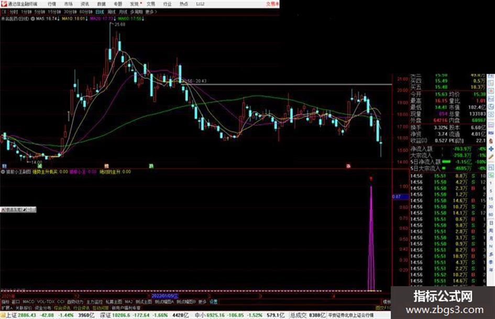
Task: Click the 买五 order book row
Action: [x=448, y=87]
